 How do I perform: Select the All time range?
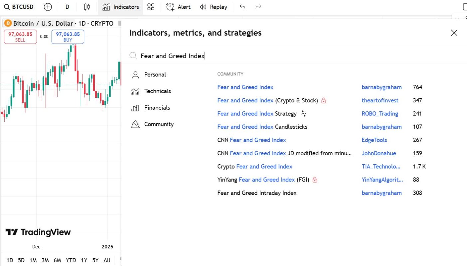[107, 260]
